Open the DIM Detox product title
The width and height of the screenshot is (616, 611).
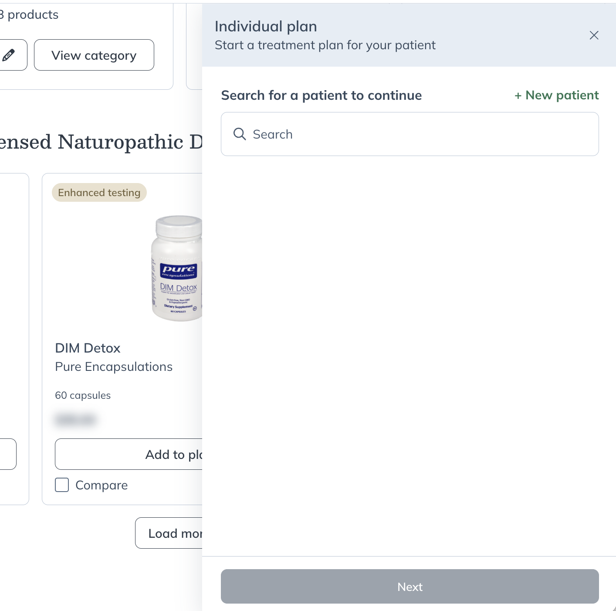[88, 348]
